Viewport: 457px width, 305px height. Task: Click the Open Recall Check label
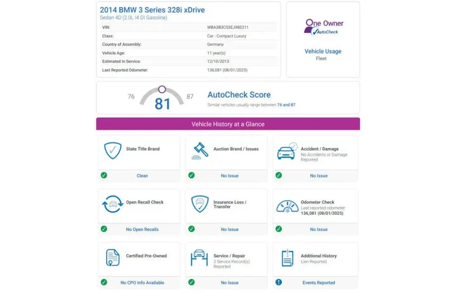pyautogui.click(x=145, y=202)
